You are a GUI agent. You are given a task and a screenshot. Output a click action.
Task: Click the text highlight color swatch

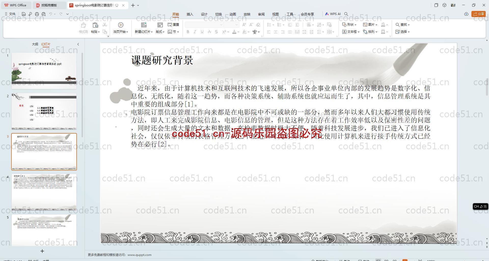point(244,32)
